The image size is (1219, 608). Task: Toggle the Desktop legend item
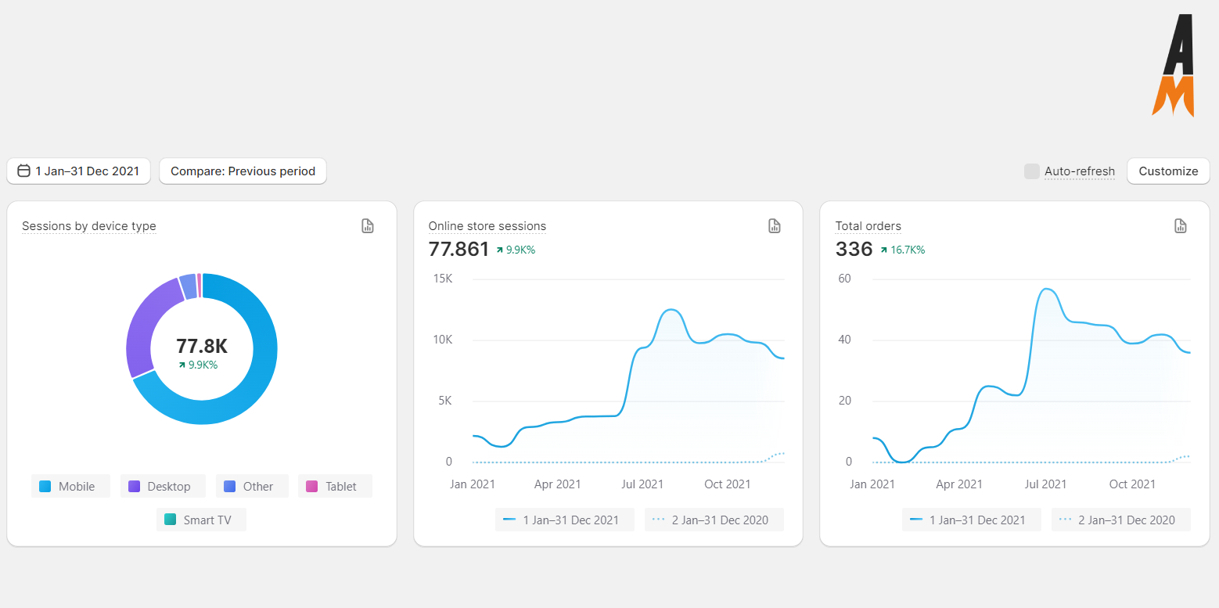point(163,486)
